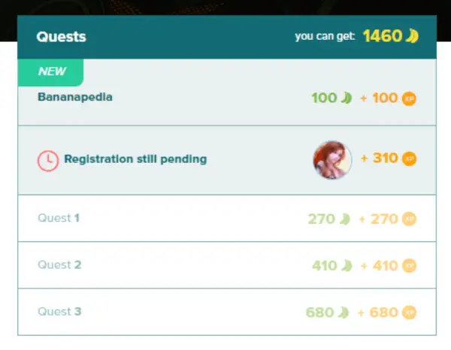
Task: Click the faded banana icon in Quest 3 row
Action: [344, 312]
